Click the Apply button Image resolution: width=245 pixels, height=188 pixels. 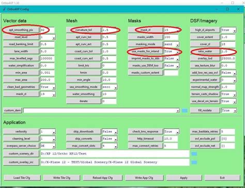(184, 178)
